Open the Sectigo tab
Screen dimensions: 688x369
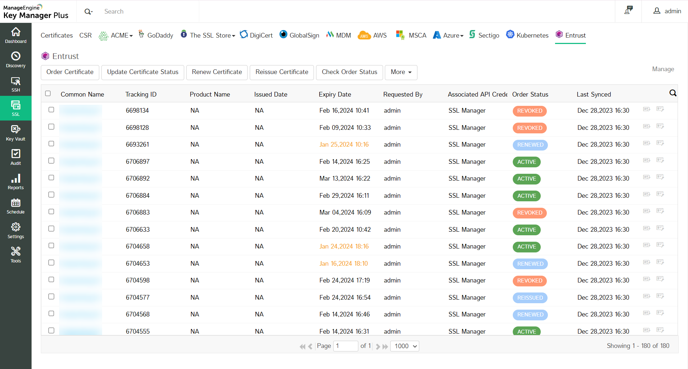pos(484,35)
